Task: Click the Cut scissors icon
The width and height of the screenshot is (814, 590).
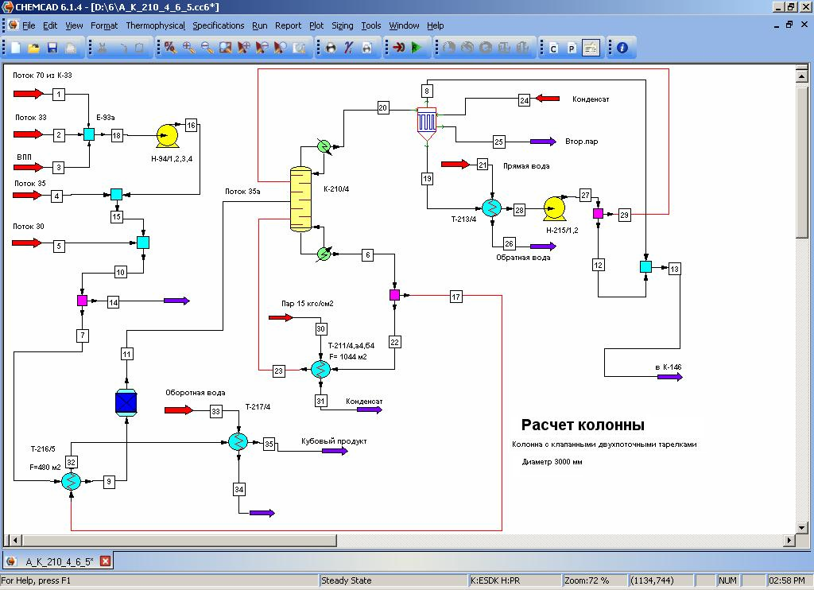Action: pyautogui.click(x=103, y=48)
